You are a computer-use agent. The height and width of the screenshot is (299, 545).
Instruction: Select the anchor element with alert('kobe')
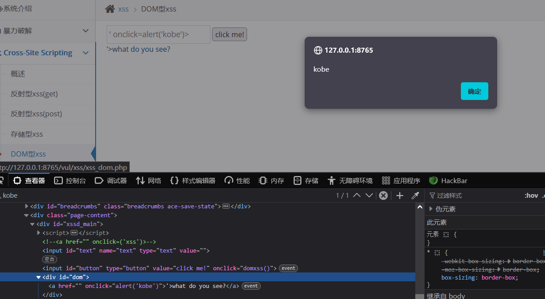(x=144, y=286)
